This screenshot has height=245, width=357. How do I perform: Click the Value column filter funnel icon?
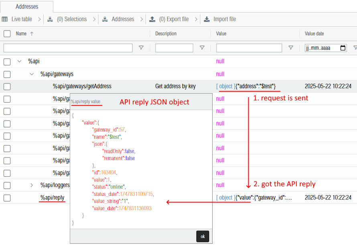click(x=291, y=48)
